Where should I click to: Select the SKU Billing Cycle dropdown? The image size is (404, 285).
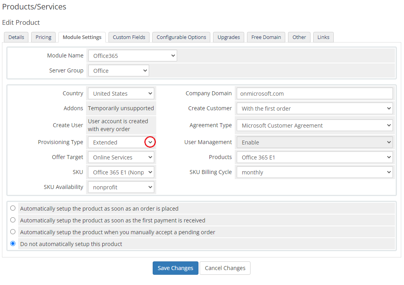coord(314,172)
